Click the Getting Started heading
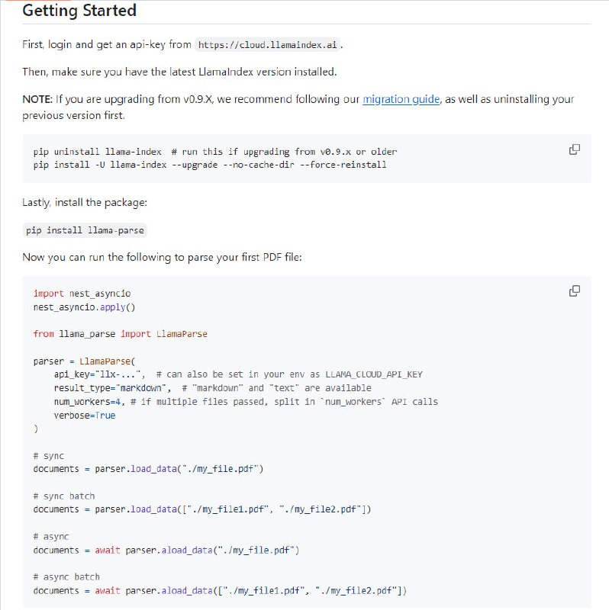 (x=79, y=11)
